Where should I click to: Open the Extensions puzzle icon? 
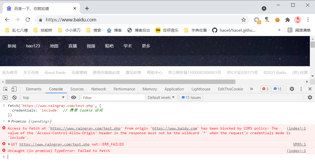(x=288, y=20)
